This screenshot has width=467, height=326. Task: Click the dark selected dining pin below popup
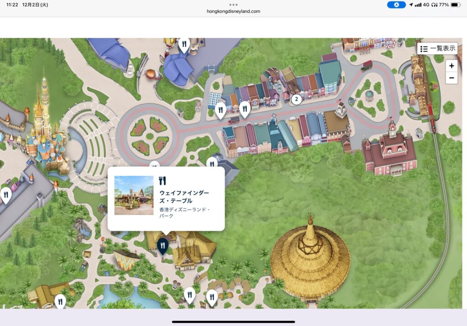coord(162,245)
